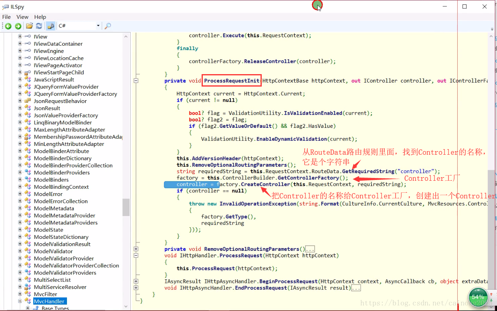
Task: Collapse the ProcessRequestInit method fold
Action: pos(136,81)
